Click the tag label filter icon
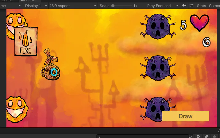 [206, 136]
